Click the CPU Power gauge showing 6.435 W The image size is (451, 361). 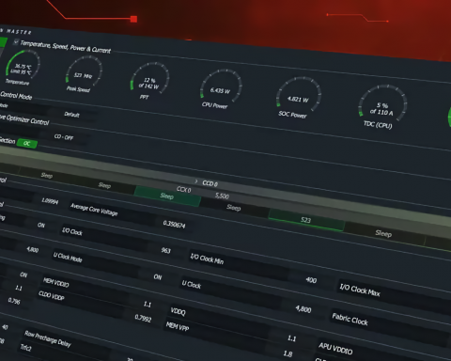click(x=220, y=89)
